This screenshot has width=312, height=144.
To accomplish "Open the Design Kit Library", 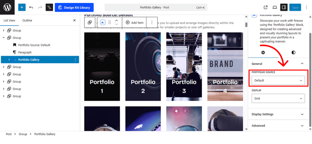I will [74, 7].
